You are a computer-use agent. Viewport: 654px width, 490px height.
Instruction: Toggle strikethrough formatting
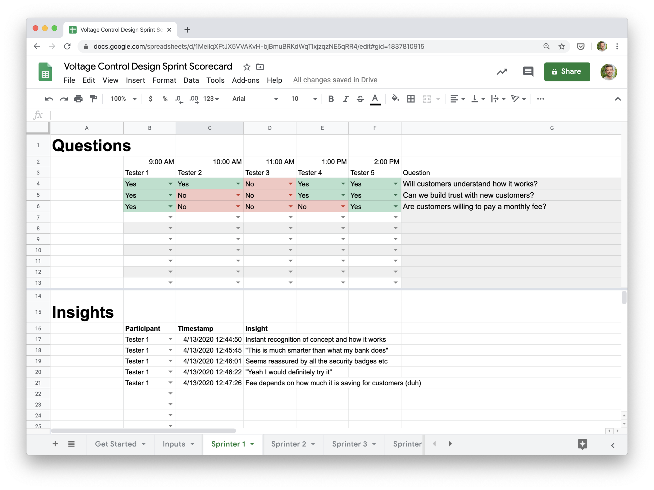[360, 99]
